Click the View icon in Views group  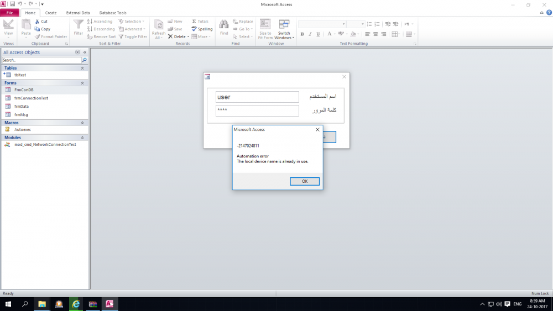click(x=8, y=25)
